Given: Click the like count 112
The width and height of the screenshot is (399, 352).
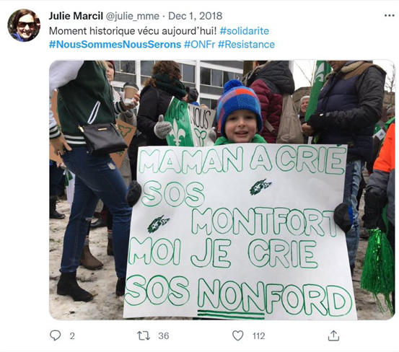Looking at the screenshot, I should coord(258,336).
